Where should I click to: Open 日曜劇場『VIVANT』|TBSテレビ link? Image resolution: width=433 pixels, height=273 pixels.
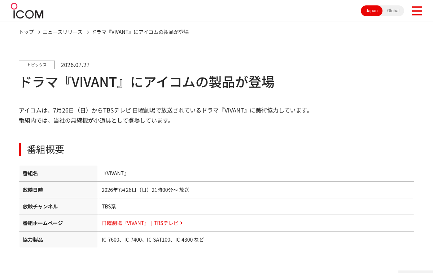click(x=140, y=223)
